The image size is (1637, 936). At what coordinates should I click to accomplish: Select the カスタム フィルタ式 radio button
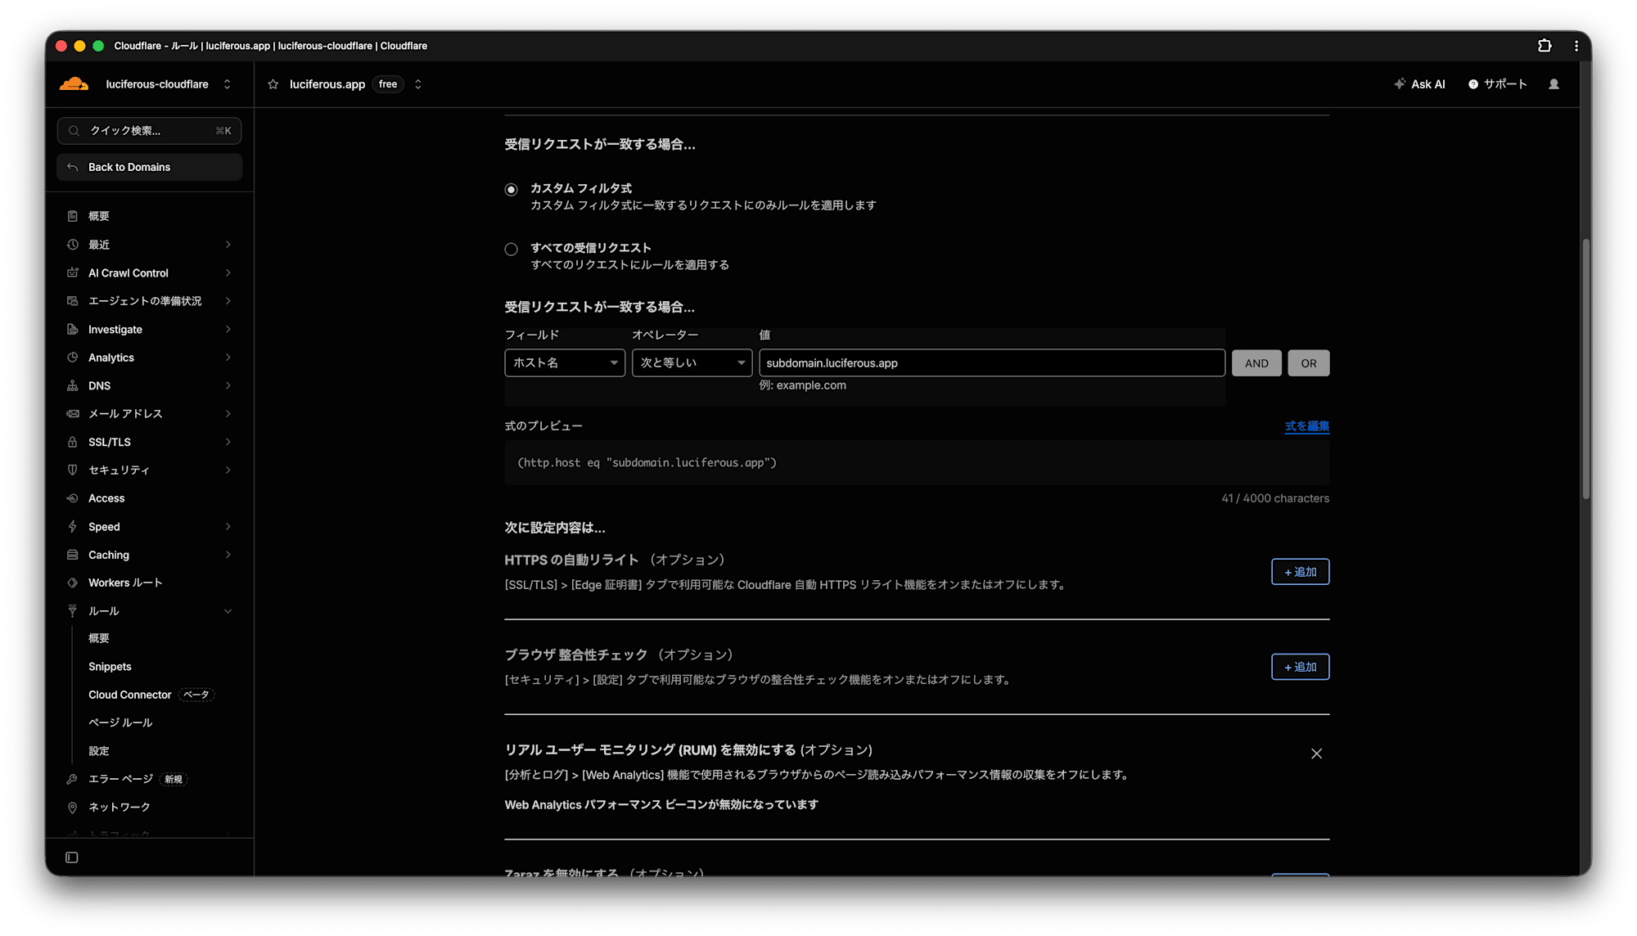pyautogui.click(x=511, y=190)
